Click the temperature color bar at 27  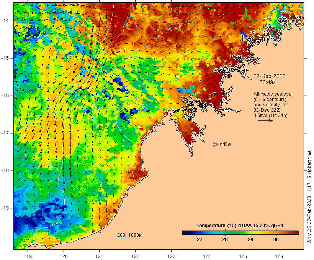(200, 232)
